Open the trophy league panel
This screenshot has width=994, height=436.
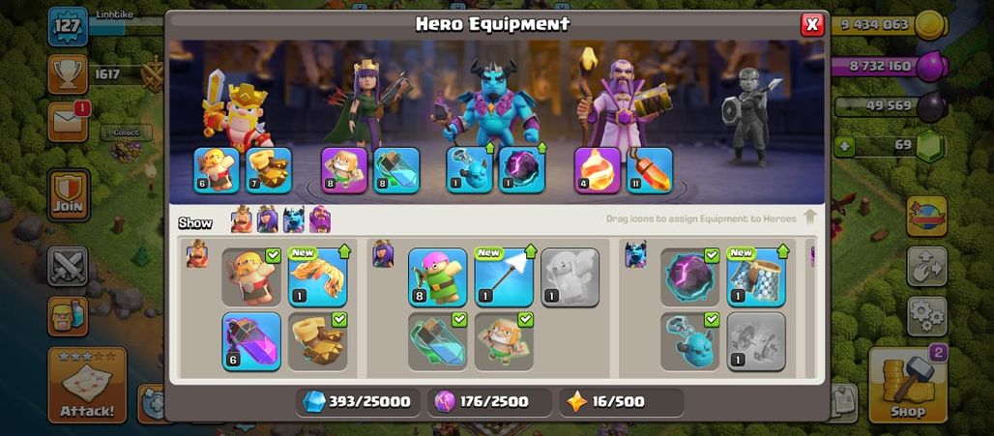coord(68,74)
